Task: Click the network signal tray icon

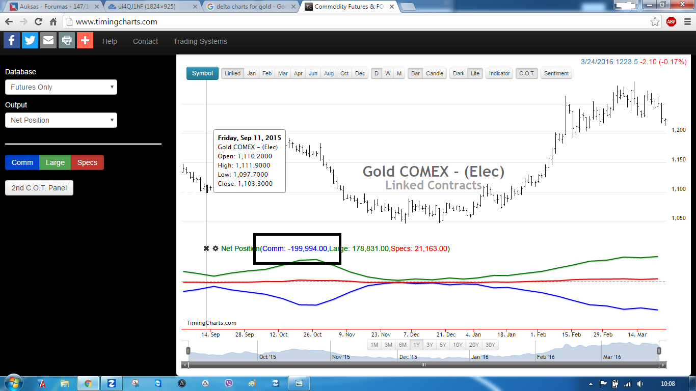Action: pyautogui.click(x=628, y=383)
